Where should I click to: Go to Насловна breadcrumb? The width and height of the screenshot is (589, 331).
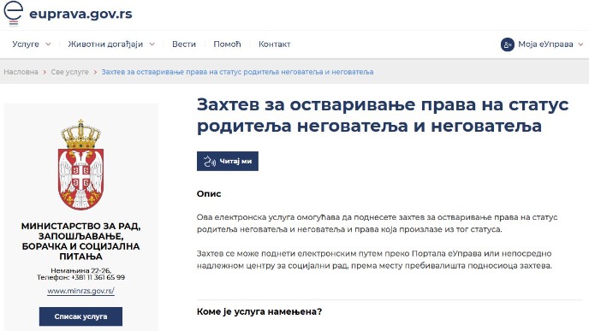click(x=21, y=72)
